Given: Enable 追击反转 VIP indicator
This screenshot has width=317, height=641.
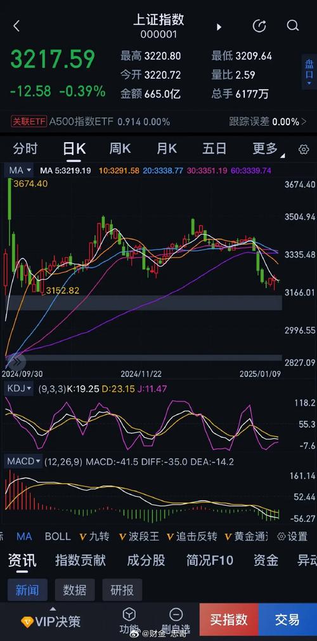Looking at the screenshot, I should pyautogui.click(x=192, y=536).
